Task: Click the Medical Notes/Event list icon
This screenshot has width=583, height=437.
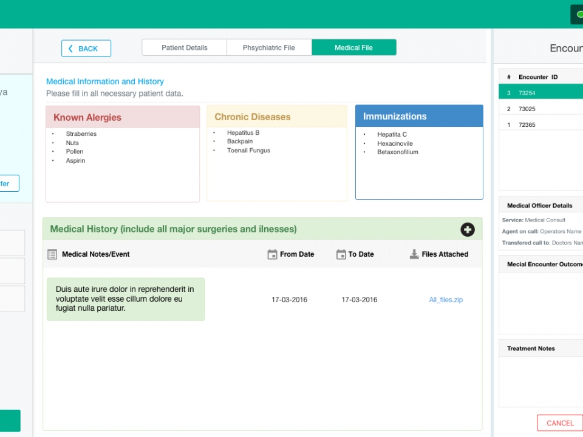Action: [52, 254]
